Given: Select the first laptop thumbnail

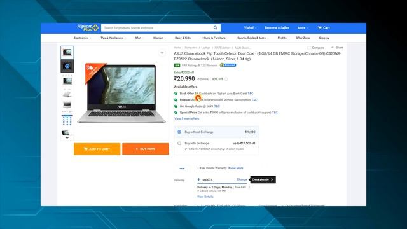Looking at the screenshot, I should point(67,52).
